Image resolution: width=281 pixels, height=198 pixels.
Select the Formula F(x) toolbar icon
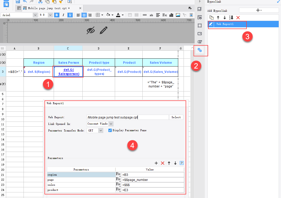tap(164, 15)
